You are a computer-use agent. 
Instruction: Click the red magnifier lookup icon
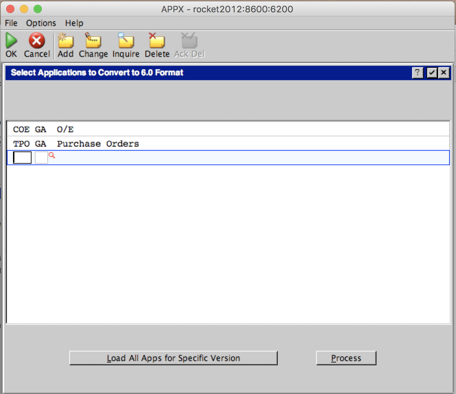52,156
